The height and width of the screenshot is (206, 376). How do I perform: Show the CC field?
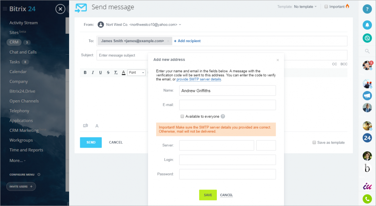click(x=334, y=64)
